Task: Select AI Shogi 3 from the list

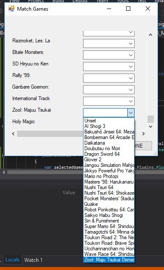Action: pyautogui.click(x=109, y=126)
